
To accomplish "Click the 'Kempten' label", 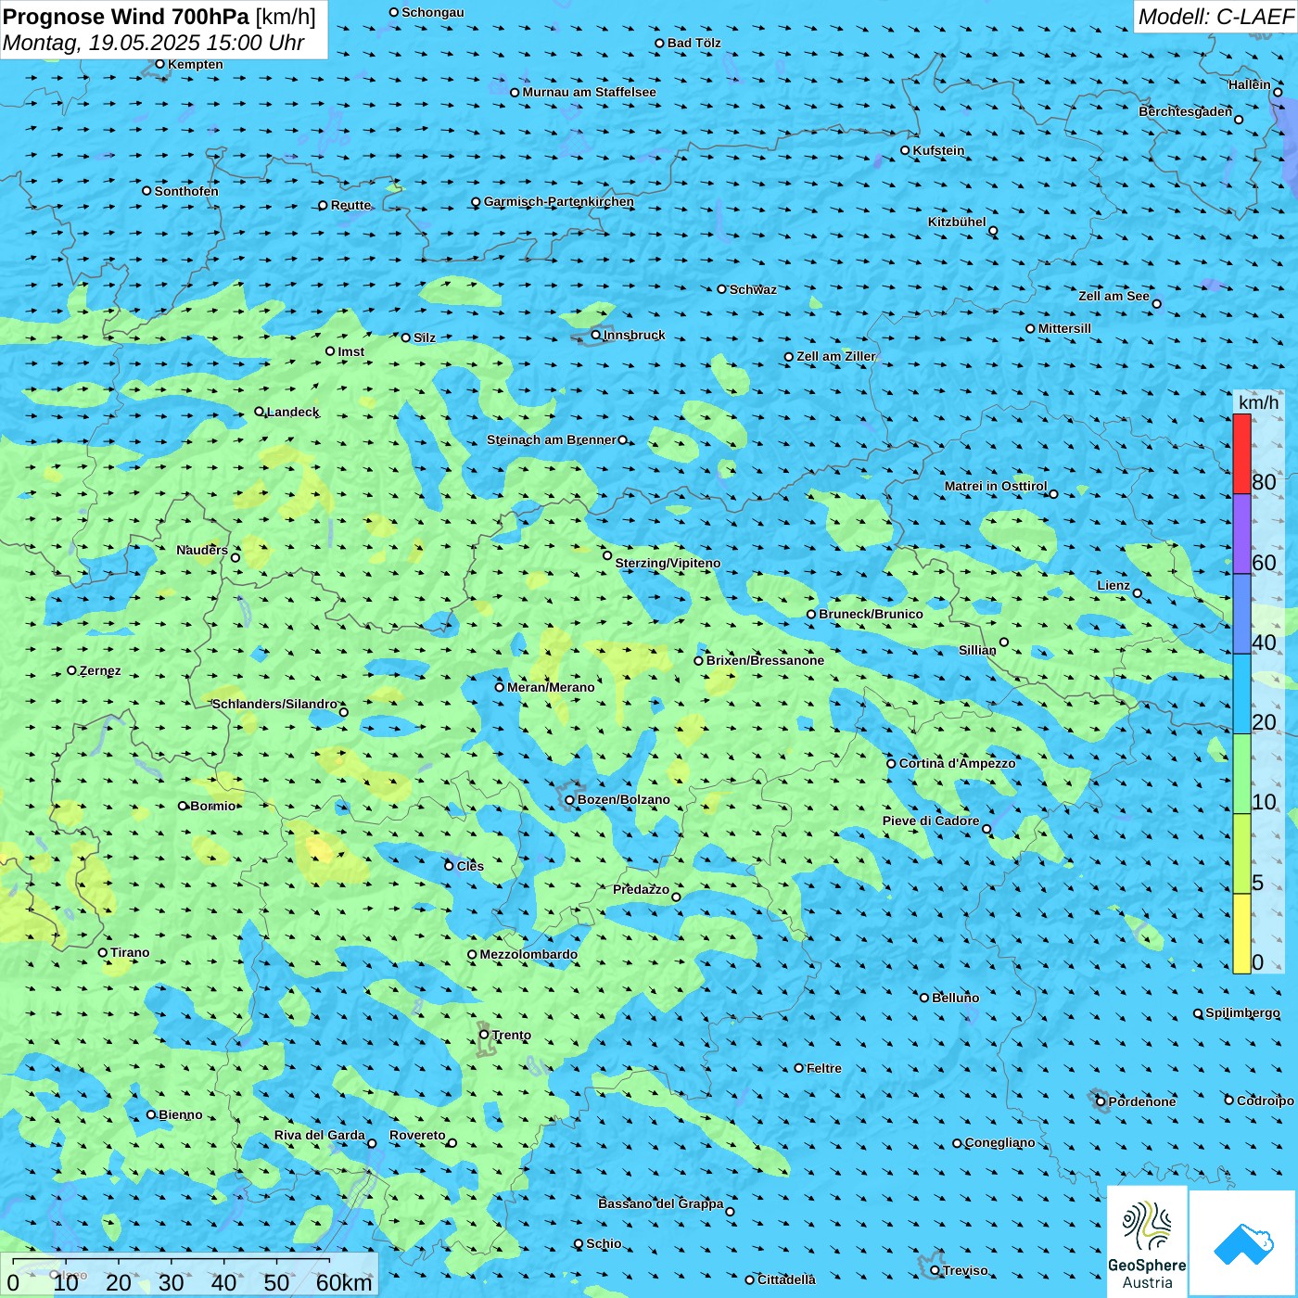I will coord(196,64).
